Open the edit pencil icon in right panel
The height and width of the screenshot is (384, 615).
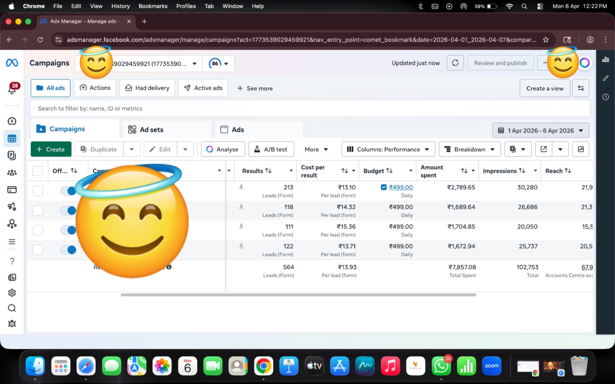pyautogui.click(x=605, y=78)
